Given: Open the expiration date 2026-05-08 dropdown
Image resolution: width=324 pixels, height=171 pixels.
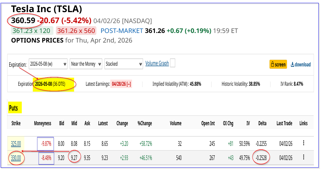Looking at the screenshot, I should point(48,64).
